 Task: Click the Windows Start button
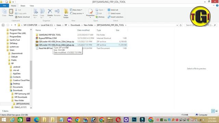point(4,120)
